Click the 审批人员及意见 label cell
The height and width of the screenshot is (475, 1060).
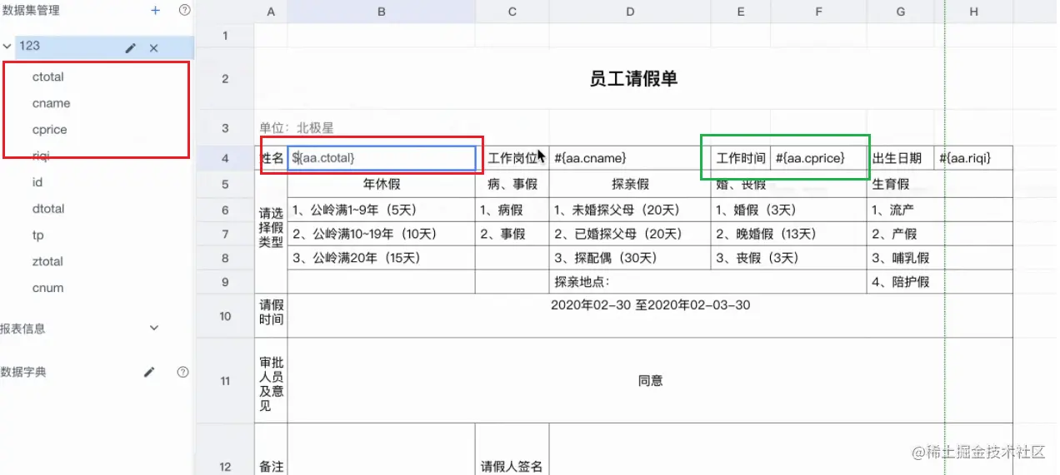pos(272,381)
